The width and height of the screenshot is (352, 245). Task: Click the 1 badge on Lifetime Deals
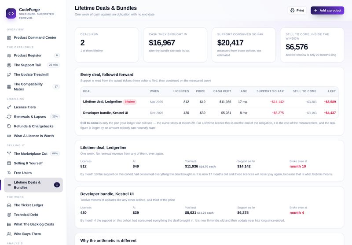[x=57, y=185]
